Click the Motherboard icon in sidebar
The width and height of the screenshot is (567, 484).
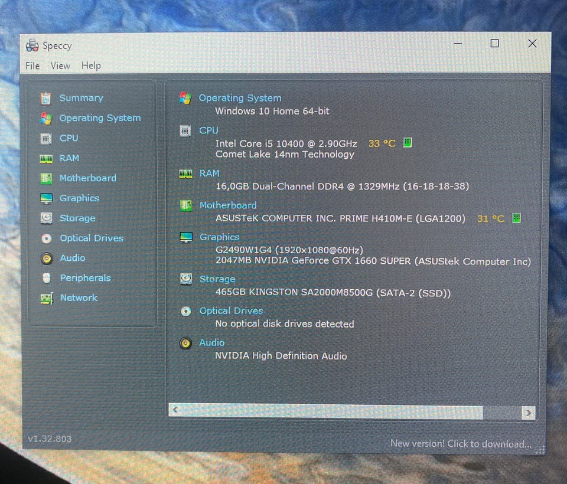pyautogui.click(x=46, y=178)
